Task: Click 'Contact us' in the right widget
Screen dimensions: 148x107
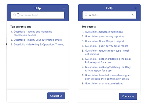Action: [128, 96]
